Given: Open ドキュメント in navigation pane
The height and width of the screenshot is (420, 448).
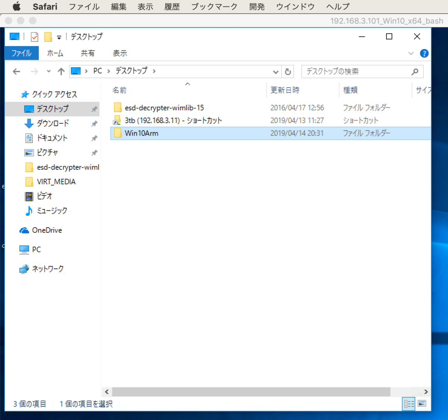Looking at the screenshot, I should click(52, 138).
